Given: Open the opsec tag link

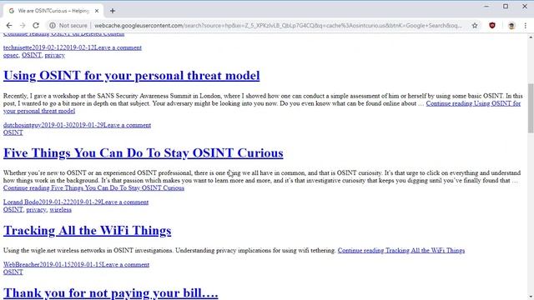Looking at the screenshot, I should pyautogui.click(x=11, y=55).
